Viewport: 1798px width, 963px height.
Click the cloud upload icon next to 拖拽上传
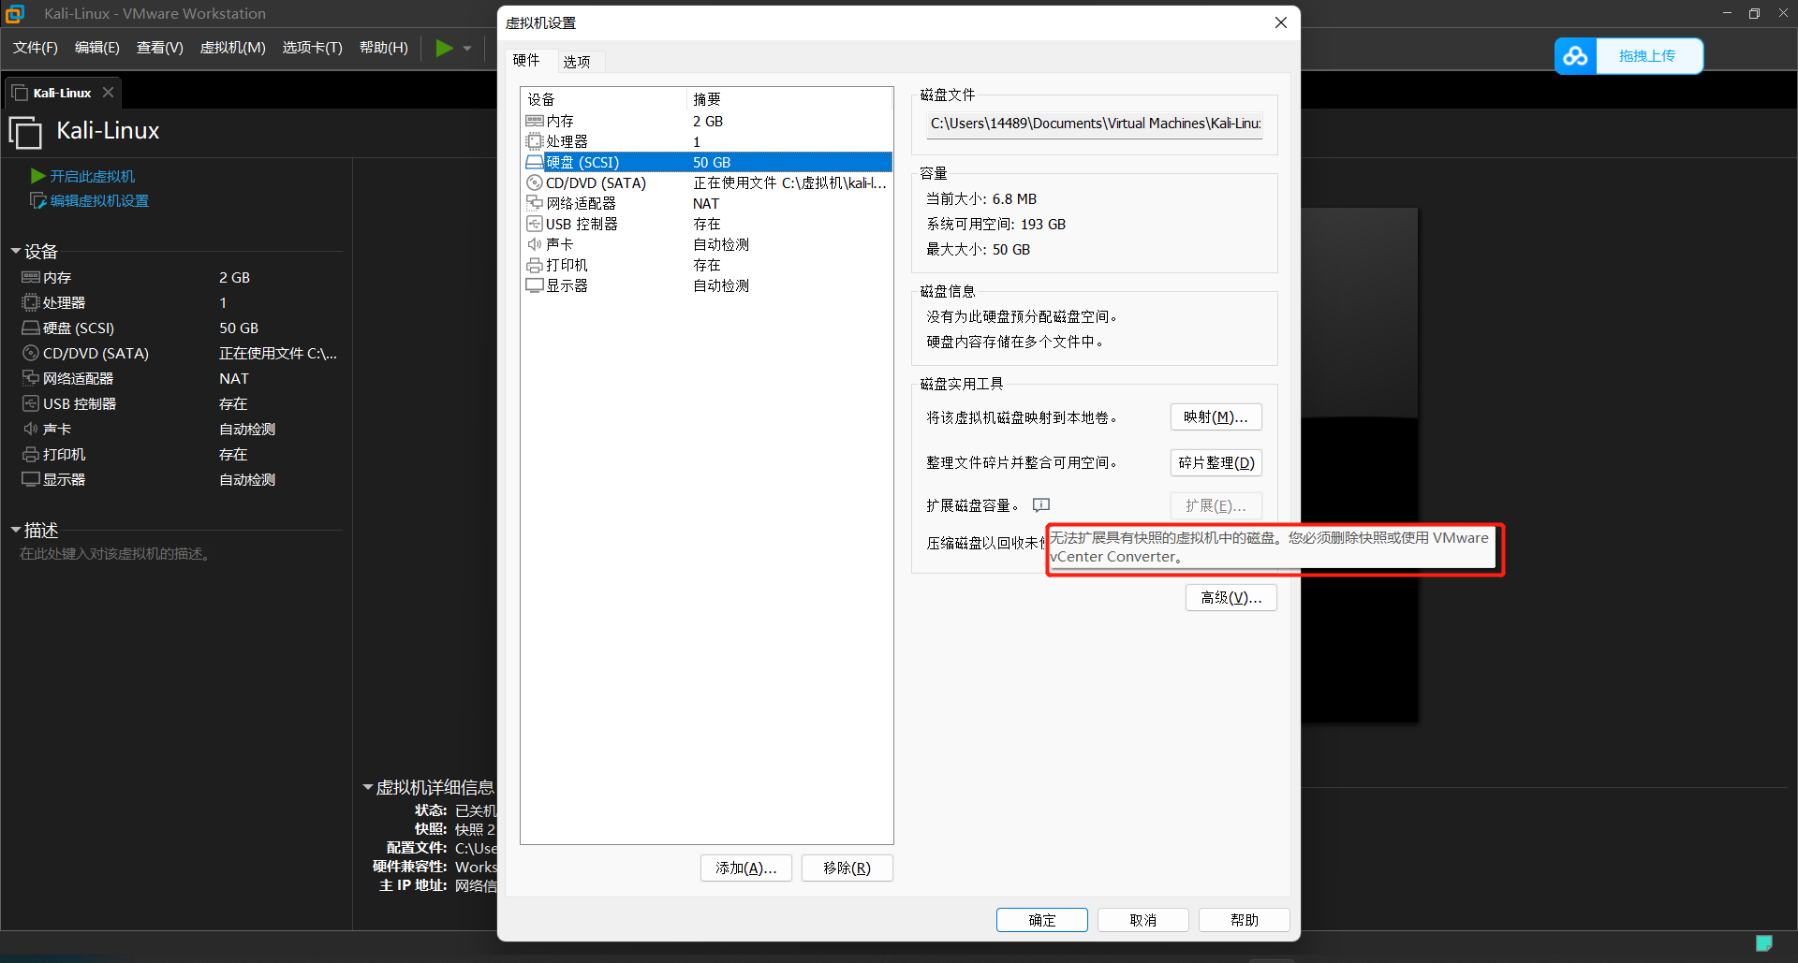coord(1575,56)
